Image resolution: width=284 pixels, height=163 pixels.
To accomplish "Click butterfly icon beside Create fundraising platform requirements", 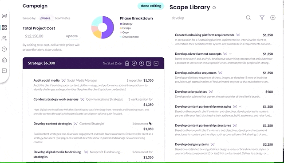I will (238, 35).
